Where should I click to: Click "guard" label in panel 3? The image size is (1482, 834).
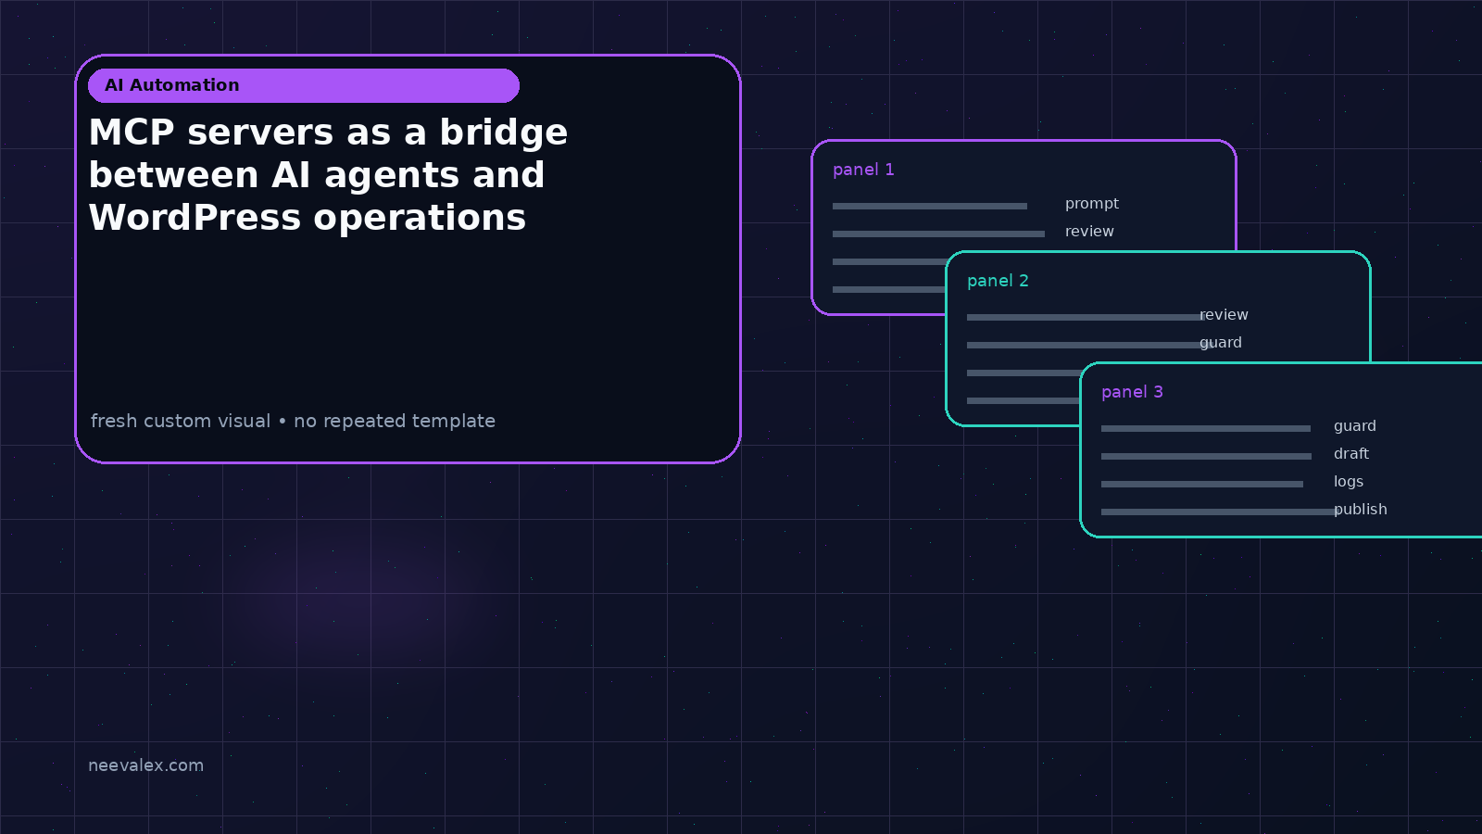[x=1355, y=426]
